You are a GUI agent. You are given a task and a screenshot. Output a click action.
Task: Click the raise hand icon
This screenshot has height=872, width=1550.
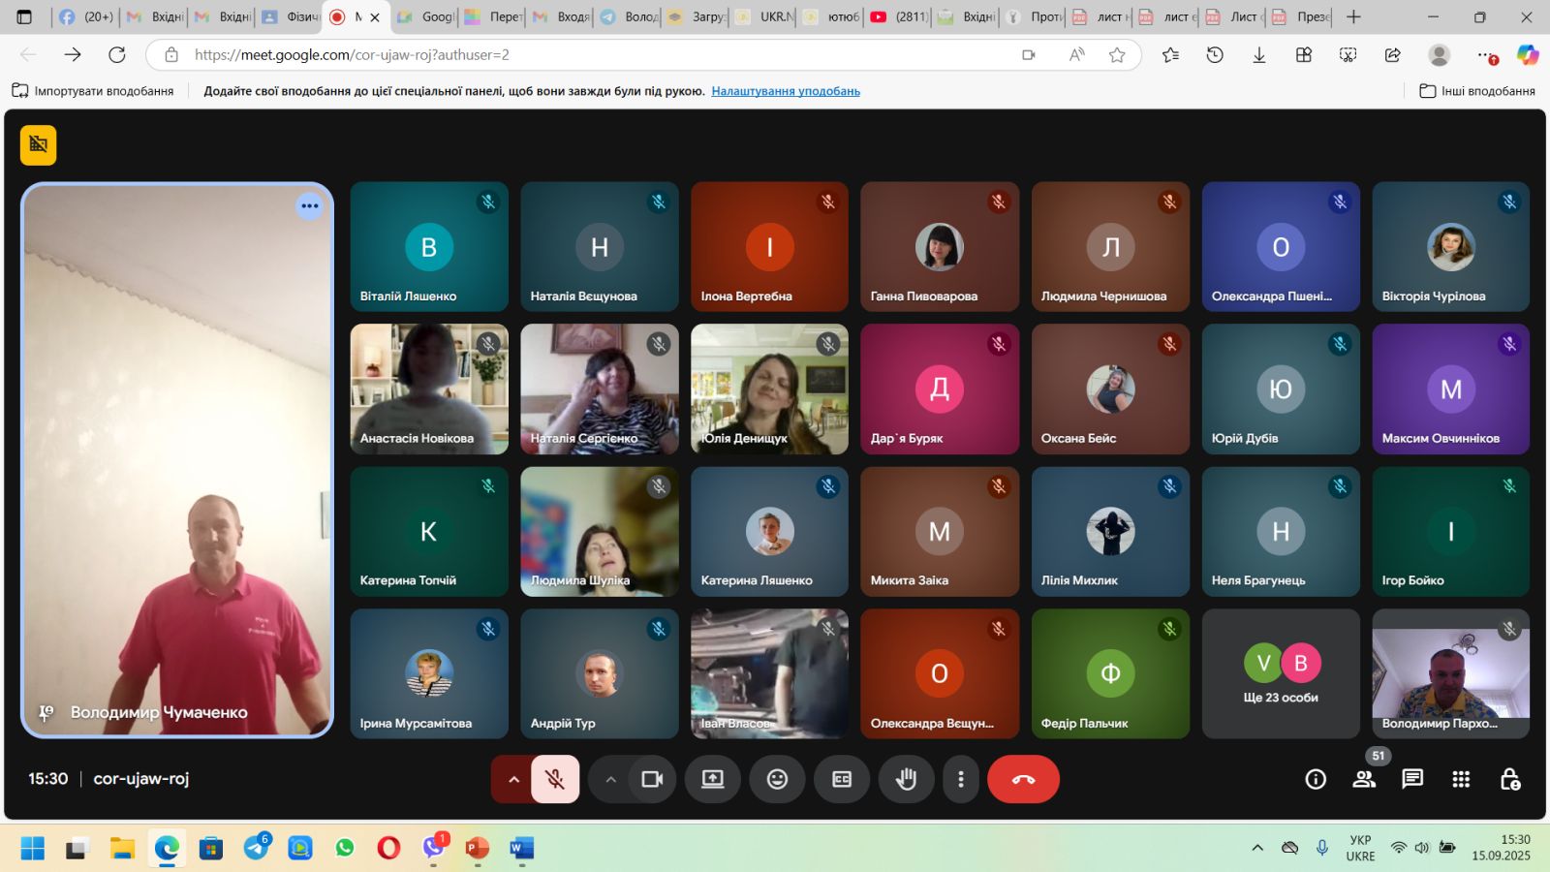click(906, 779)
